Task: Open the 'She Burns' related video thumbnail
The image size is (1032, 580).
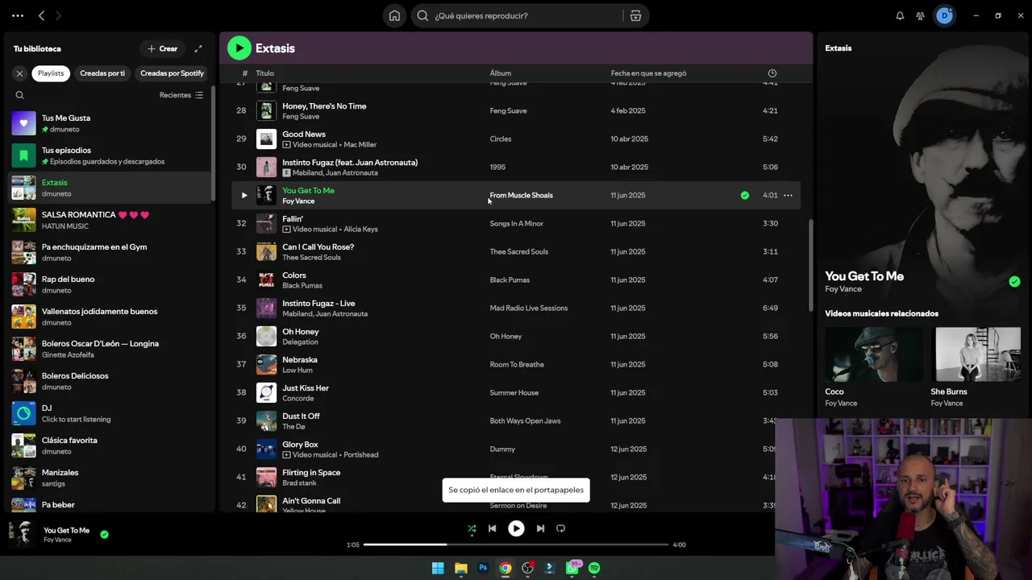Action: coord(977,354)
